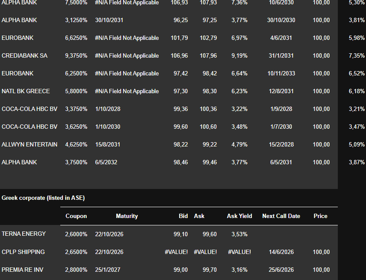Select next call date 4/6/2031
This screenshot has width=366, height=280.
[x=281, y=38]
